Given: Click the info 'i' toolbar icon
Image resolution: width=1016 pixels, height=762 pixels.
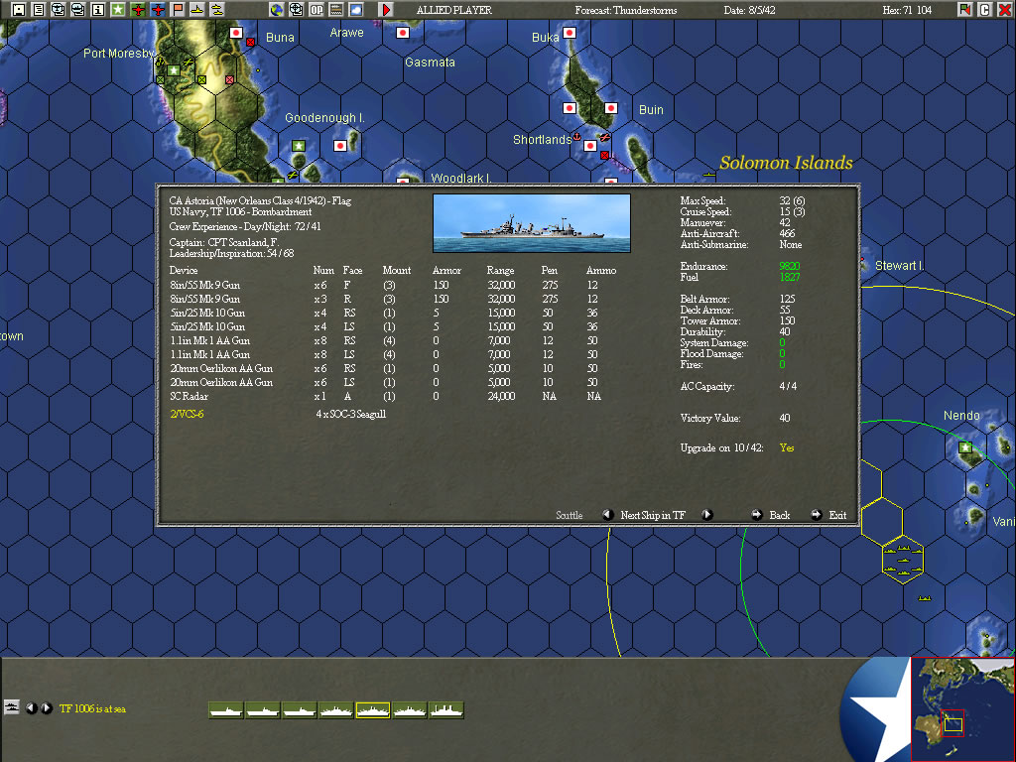Looking at the screenshot, I should pos(98,10).
